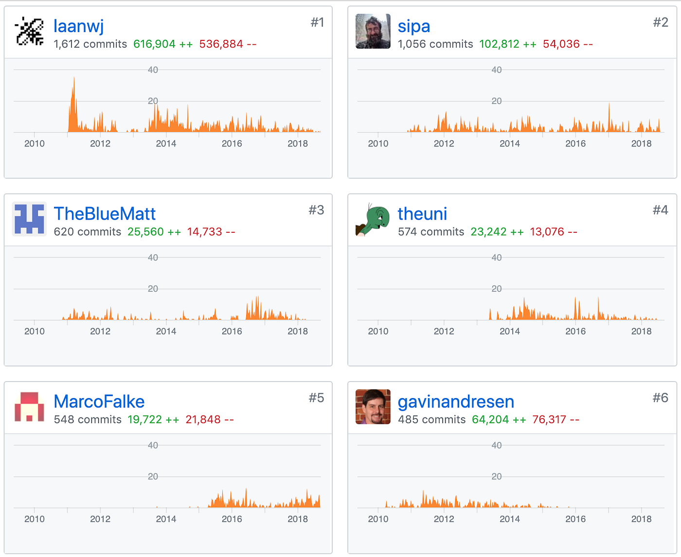
Task: Click MarcoFalke's 19,722 ++ additions
Action: (x=153, y=419)
